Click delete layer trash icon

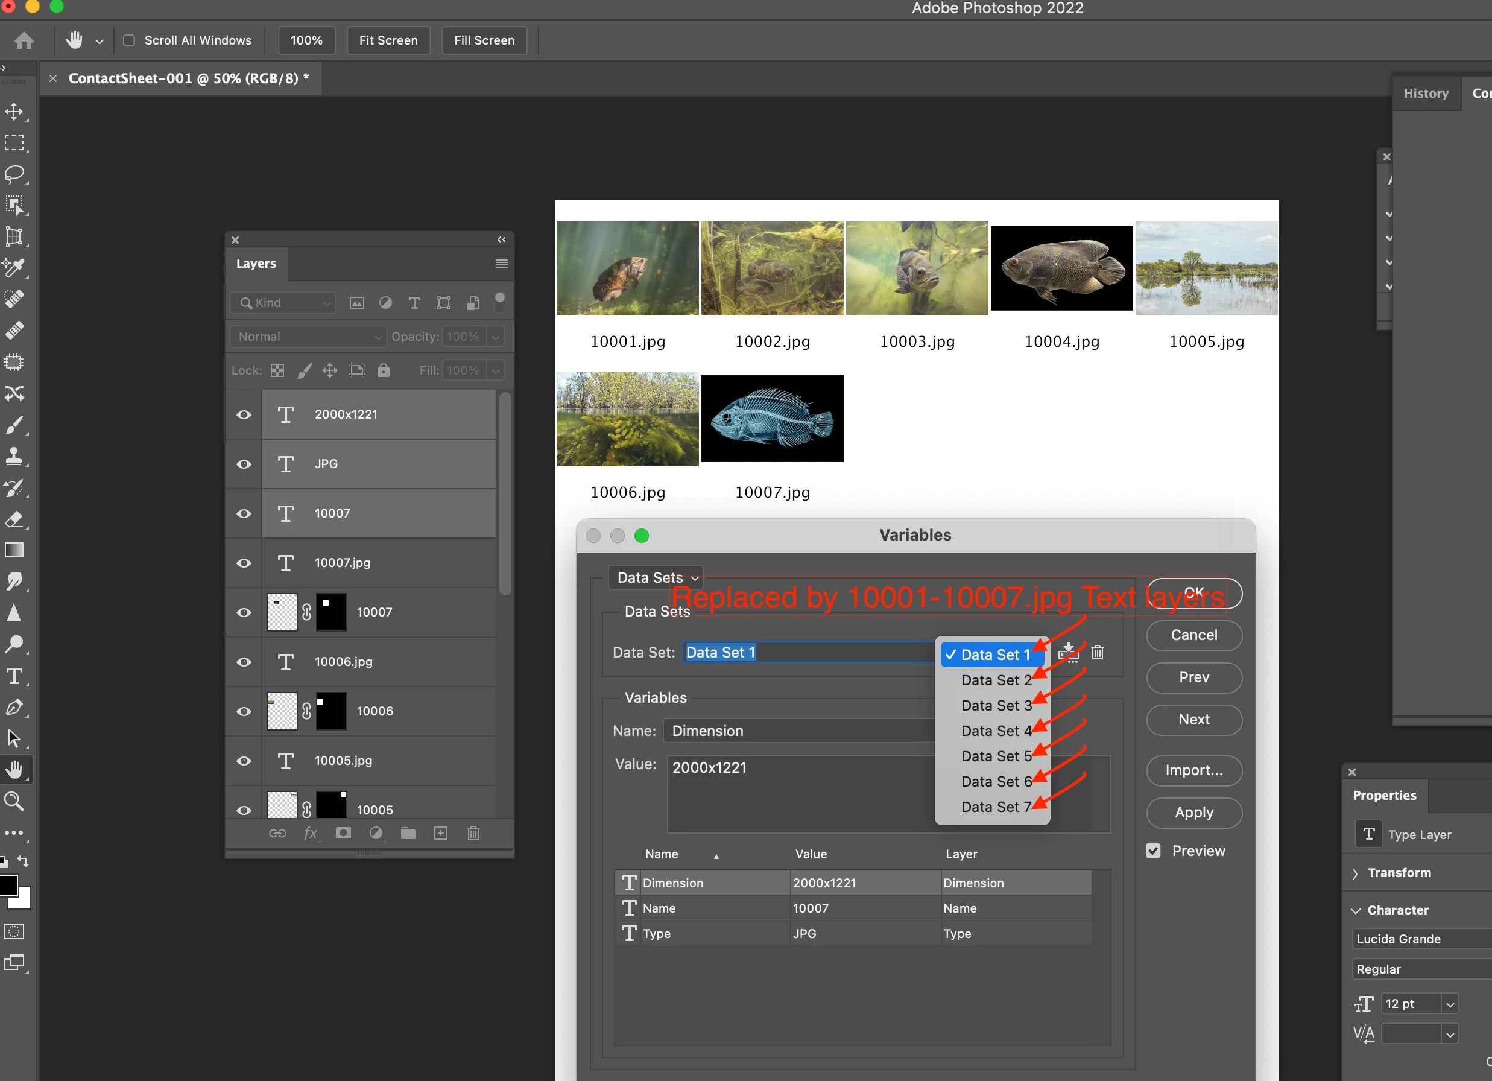(x=473, y=834)
